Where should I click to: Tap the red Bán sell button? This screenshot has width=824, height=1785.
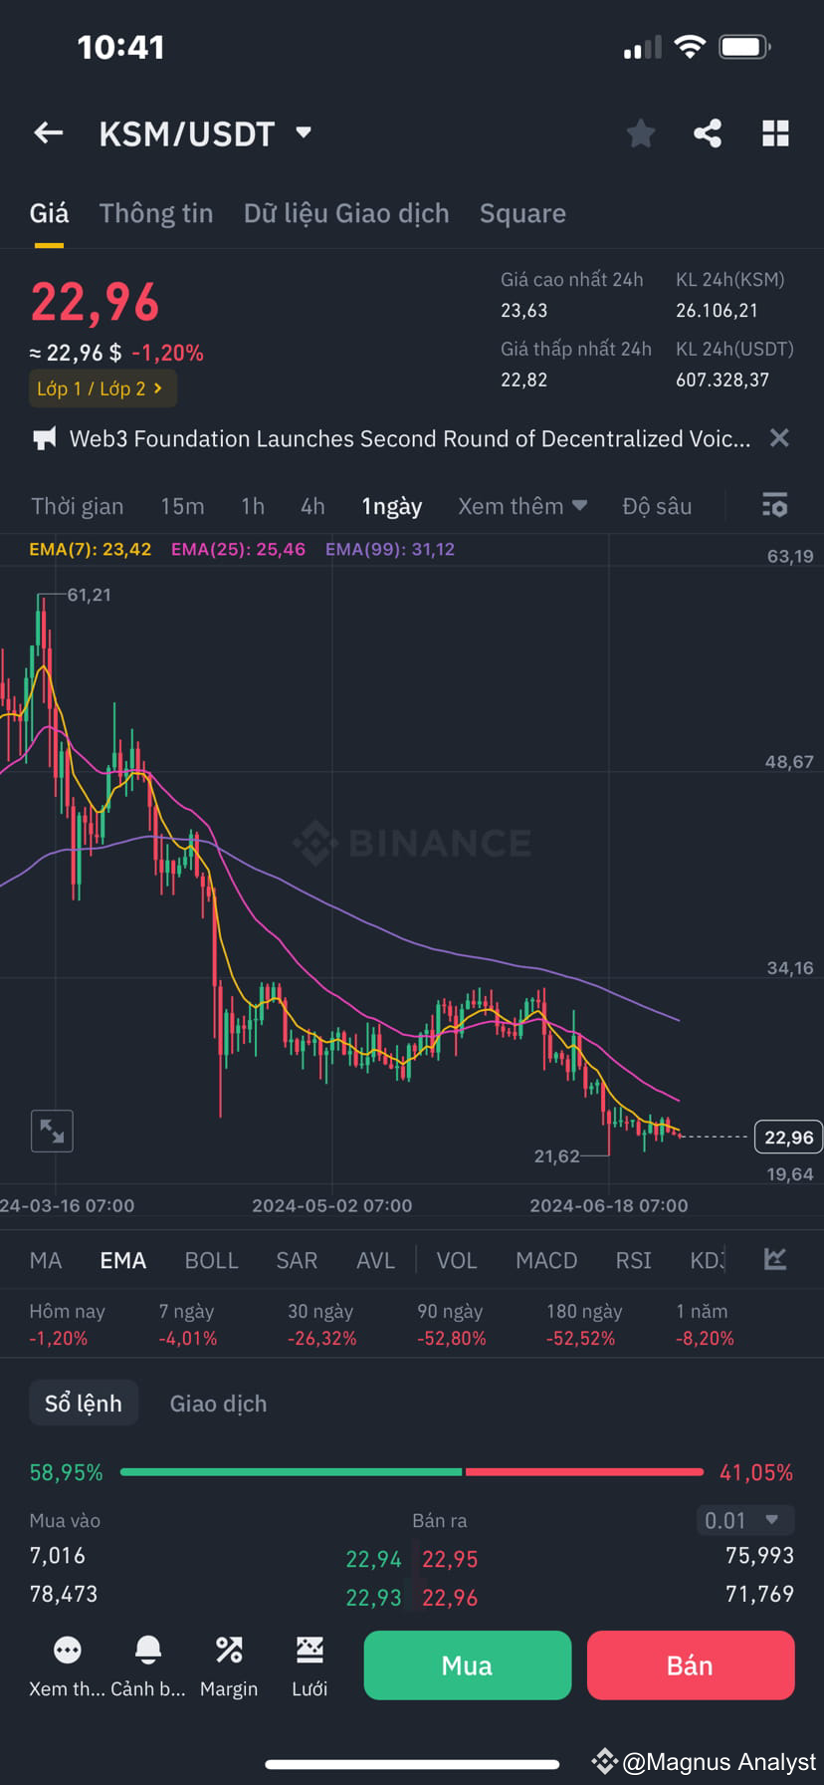point(691,1664)
